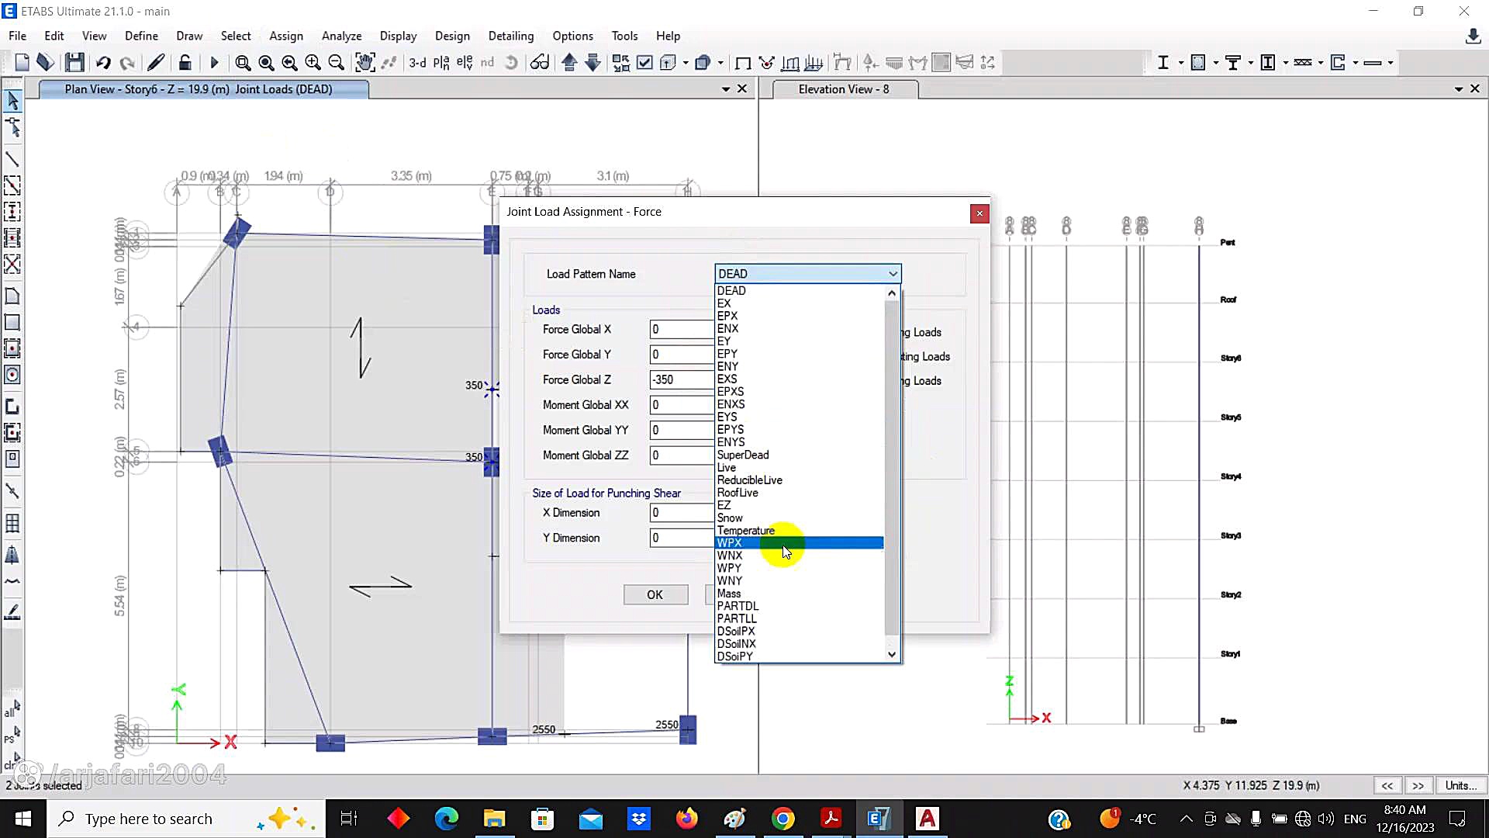
Task: Click the Save floppy disk icon
Action: coord(74,63)
